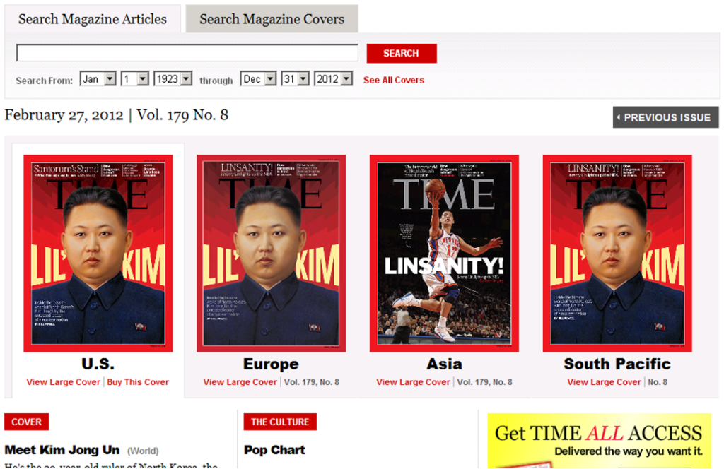View Large Cover for Europe edition
Screen dimensions: 724x469
click(x=240, y=382)
